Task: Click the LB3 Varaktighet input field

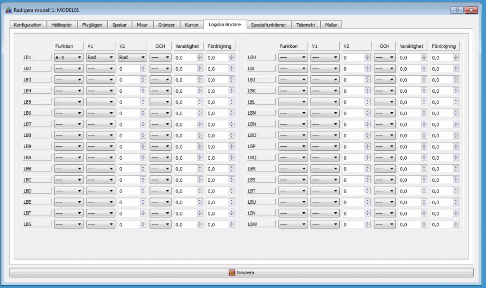Action: (186, 80)
